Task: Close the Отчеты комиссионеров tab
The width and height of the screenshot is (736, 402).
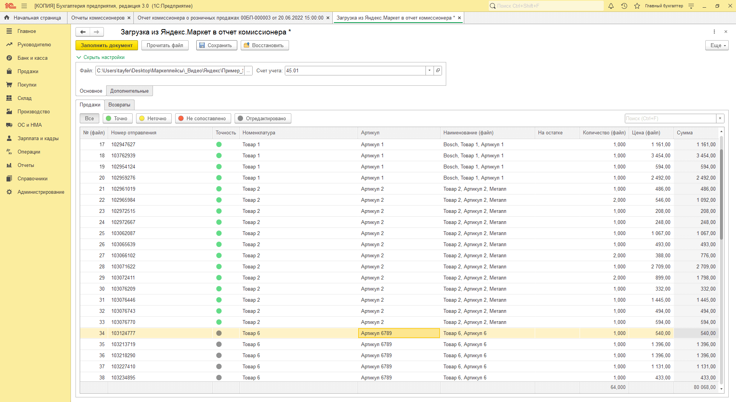Action: (x=129, y=18)
